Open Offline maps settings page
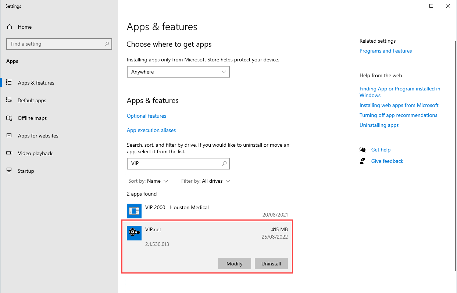Screen dimensions: 457x293 click(32, 118)
